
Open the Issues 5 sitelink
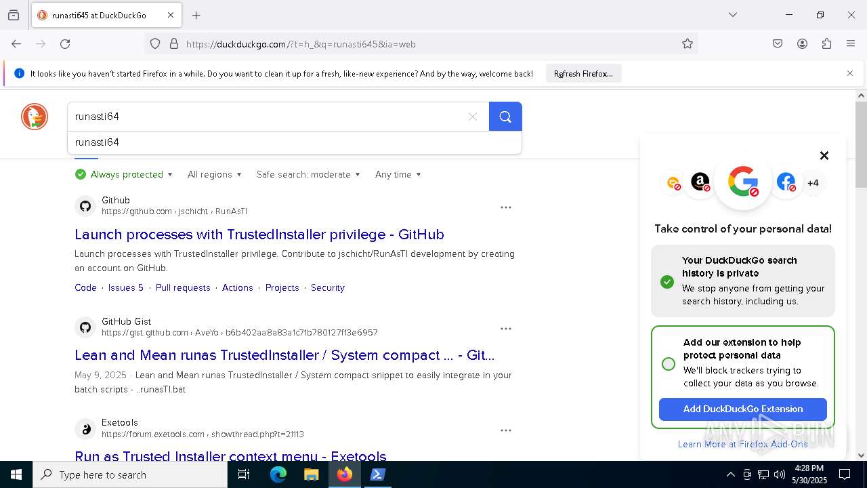(x=126, y=287)
